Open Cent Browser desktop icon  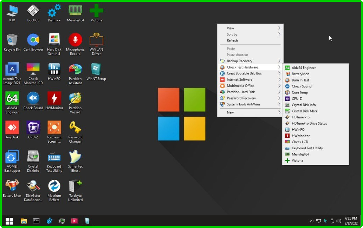[33, 43]
